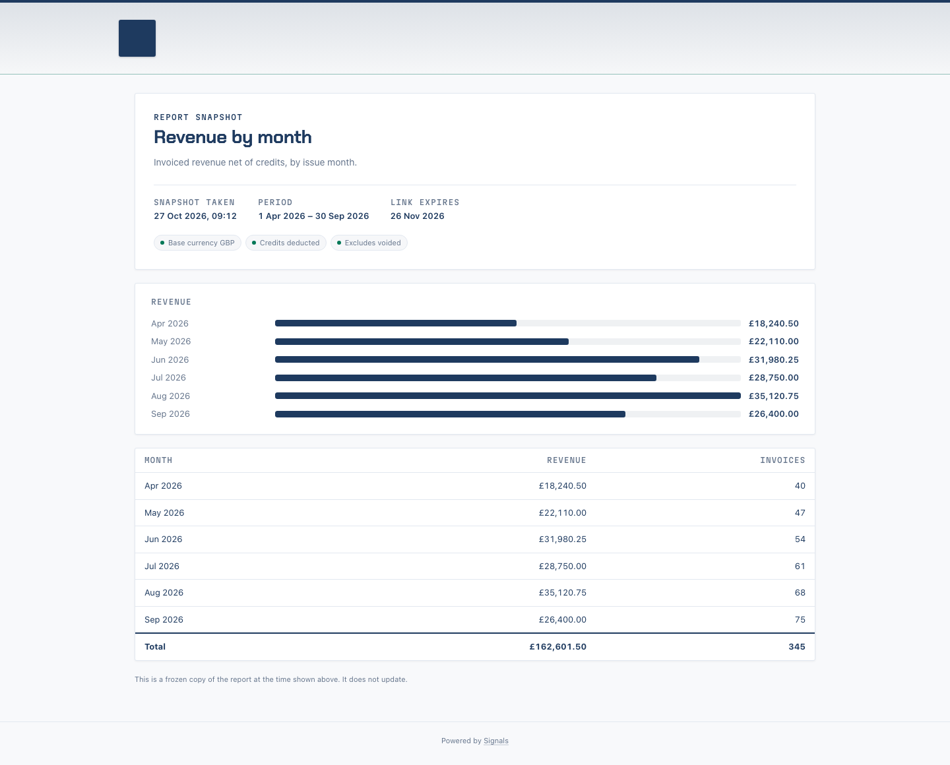Click Aug 2026 cell in the table
This screenshot has height=765, width=950.
[164, 593]
